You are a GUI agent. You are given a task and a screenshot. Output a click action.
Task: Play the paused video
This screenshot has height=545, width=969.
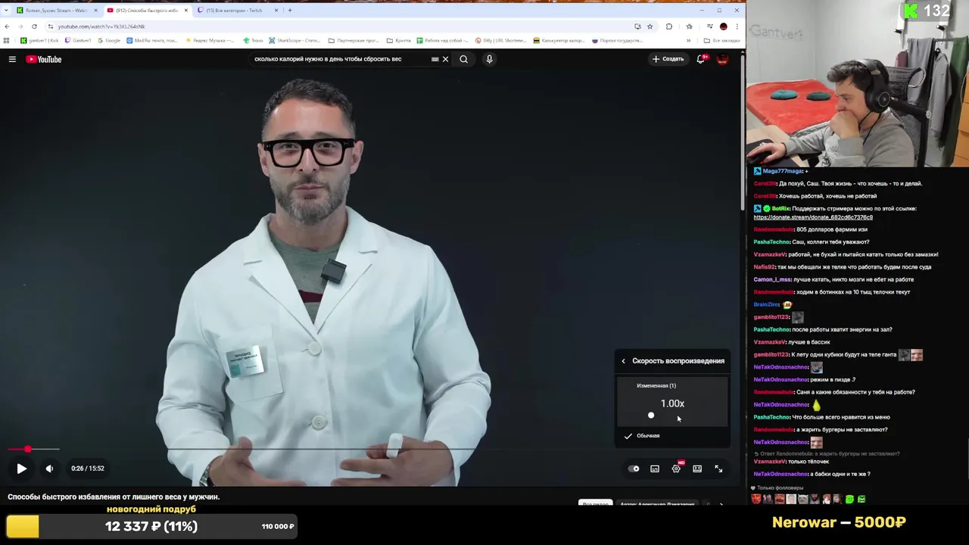(x=21, y=469)
